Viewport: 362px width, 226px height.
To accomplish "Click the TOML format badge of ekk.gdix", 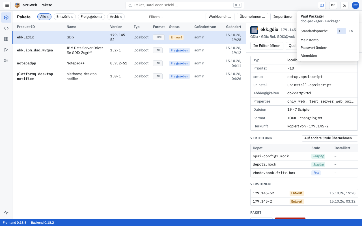I will coord(159,37).
